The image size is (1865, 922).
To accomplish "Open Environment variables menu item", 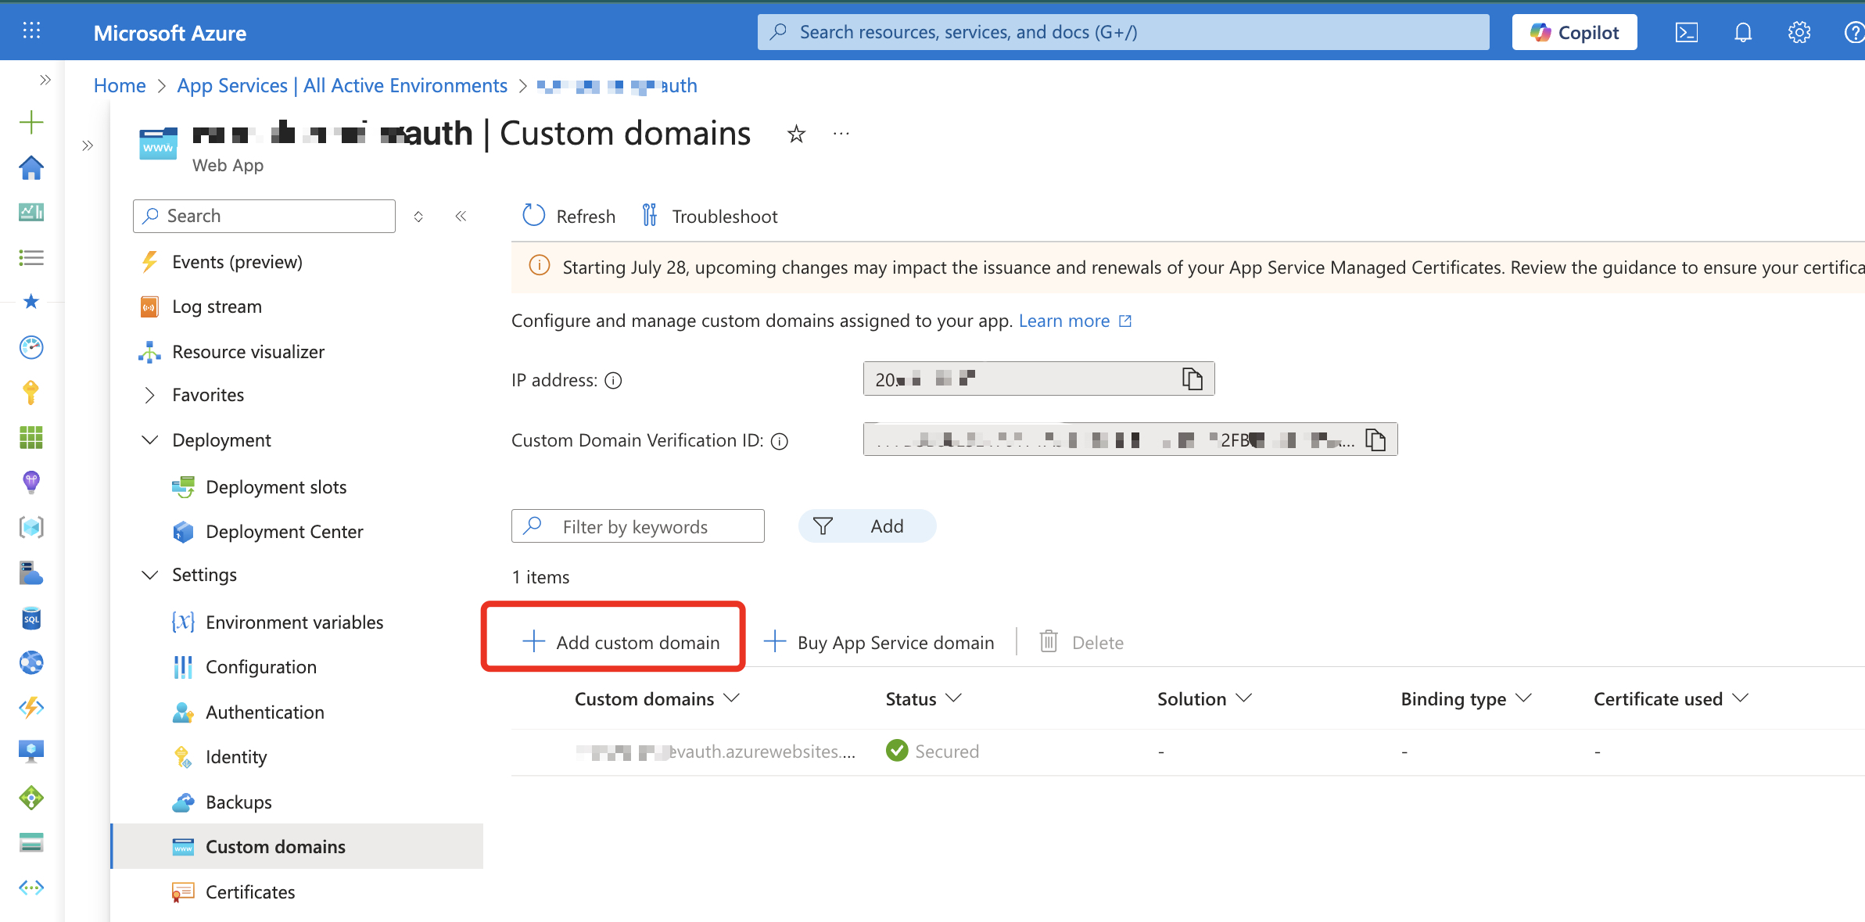I will [294, 622].
